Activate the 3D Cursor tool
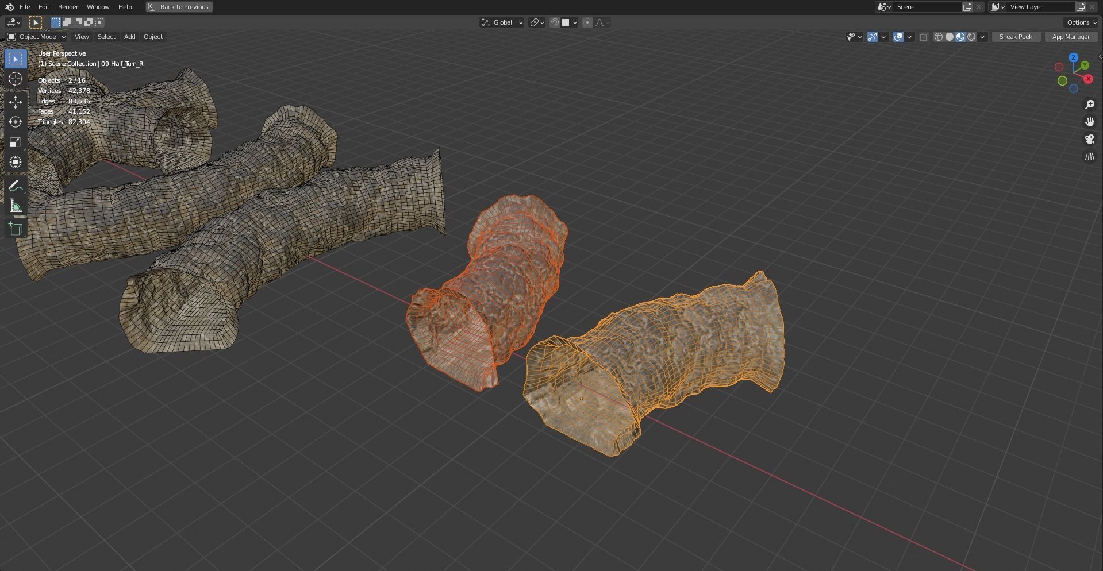Viewport: 1103px width, 571px height. click(16, 79)
